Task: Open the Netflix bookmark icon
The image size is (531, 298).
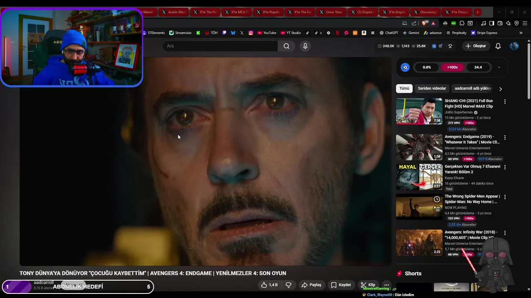Action: tap(337, 33)
